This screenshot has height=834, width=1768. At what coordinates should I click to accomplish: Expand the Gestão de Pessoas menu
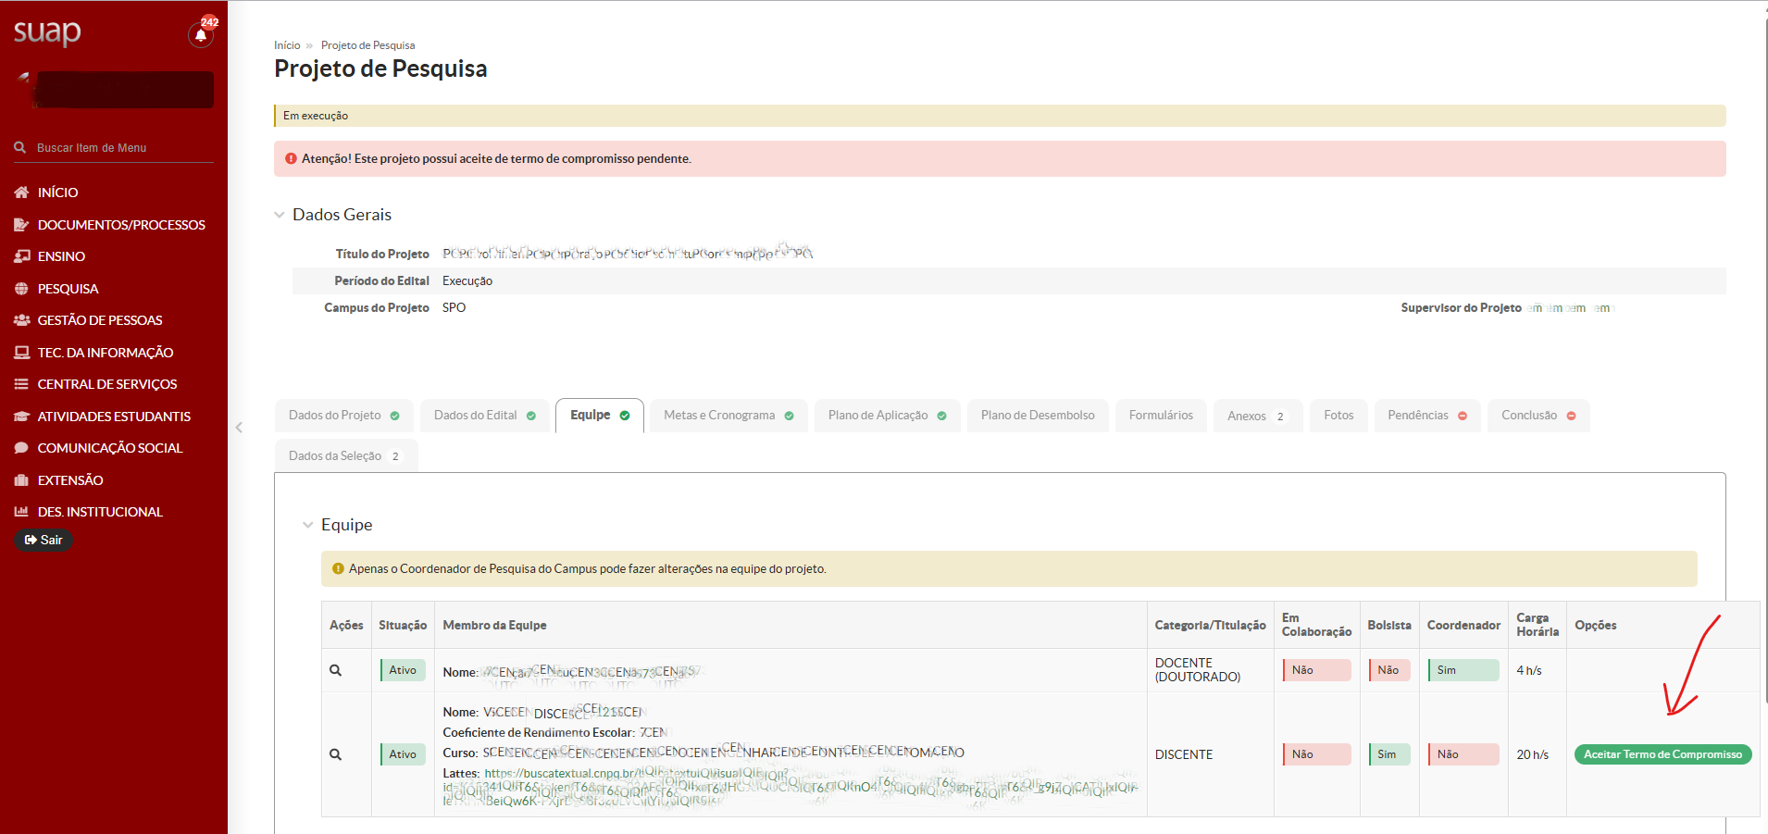pos(99,320)
